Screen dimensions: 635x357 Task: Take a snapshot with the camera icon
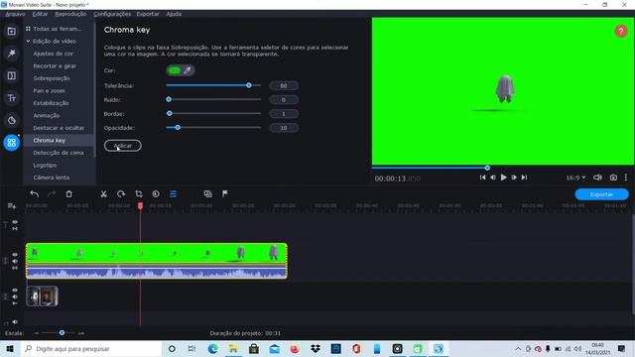coord(613,178)
